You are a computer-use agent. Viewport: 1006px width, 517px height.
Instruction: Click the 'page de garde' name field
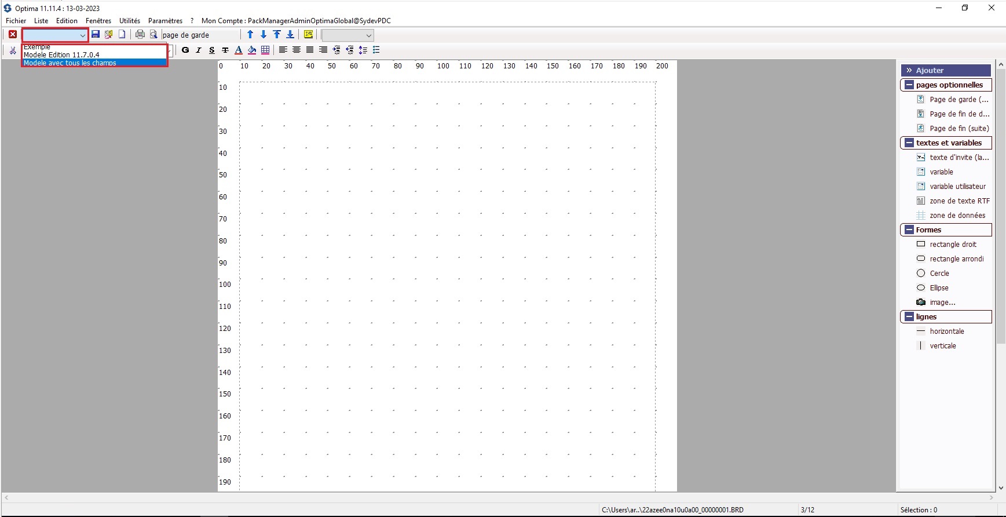(200, 35)
